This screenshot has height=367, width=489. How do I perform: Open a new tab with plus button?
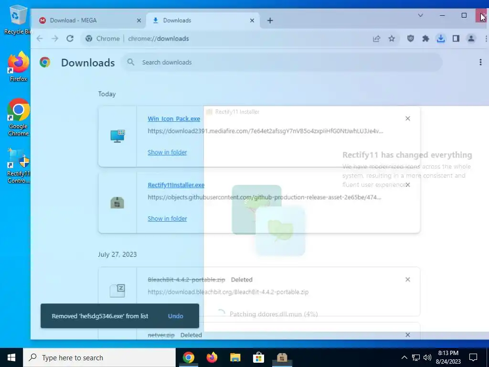click(x=270, y=21)
